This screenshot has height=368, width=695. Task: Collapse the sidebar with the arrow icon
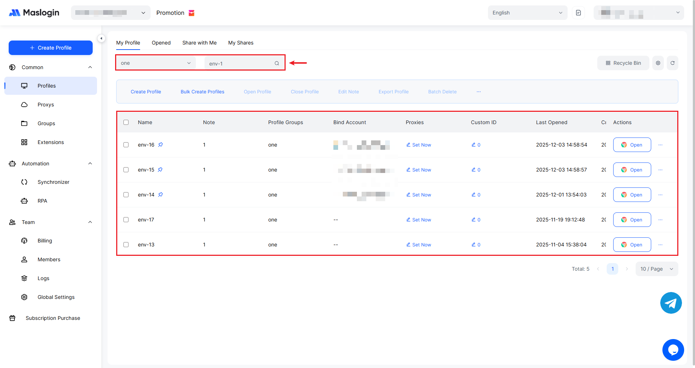tap(101, 38)
